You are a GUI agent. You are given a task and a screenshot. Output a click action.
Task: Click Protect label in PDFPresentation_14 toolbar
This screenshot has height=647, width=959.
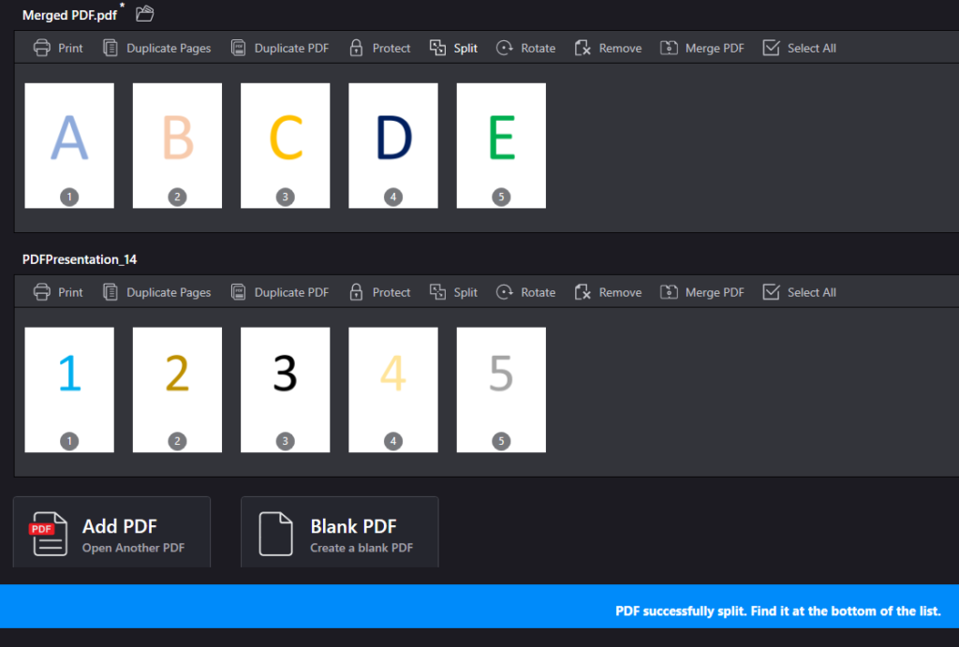click(x=391, y=293)
